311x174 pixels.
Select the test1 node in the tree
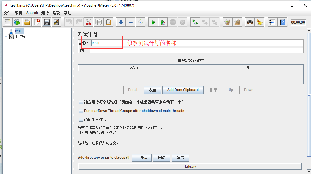(19, 31)
